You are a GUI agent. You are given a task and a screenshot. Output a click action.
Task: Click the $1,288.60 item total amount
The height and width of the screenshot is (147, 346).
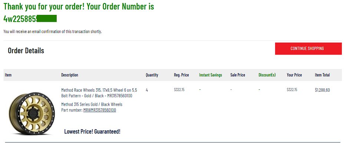coord(322,90)
